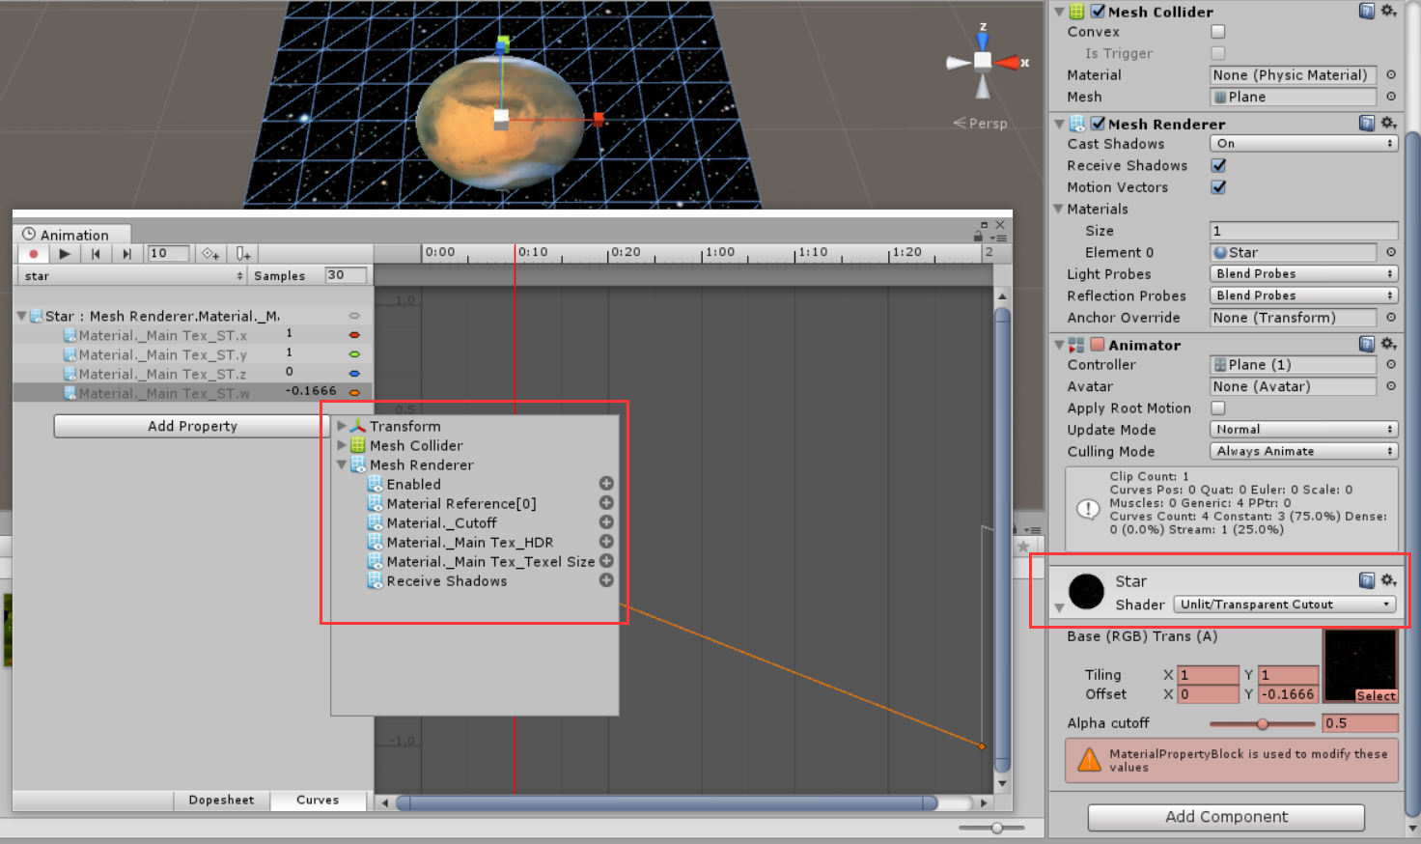The height and width of the screenshot is (844, 1421).
Task: Open the Unlit/Transparent Cutout shader dropdown
Action: coord(1284,604)
